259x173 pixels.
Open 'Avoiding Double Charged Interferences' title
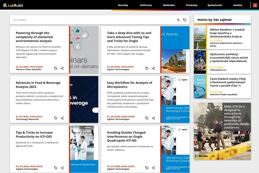coord(126,136)
